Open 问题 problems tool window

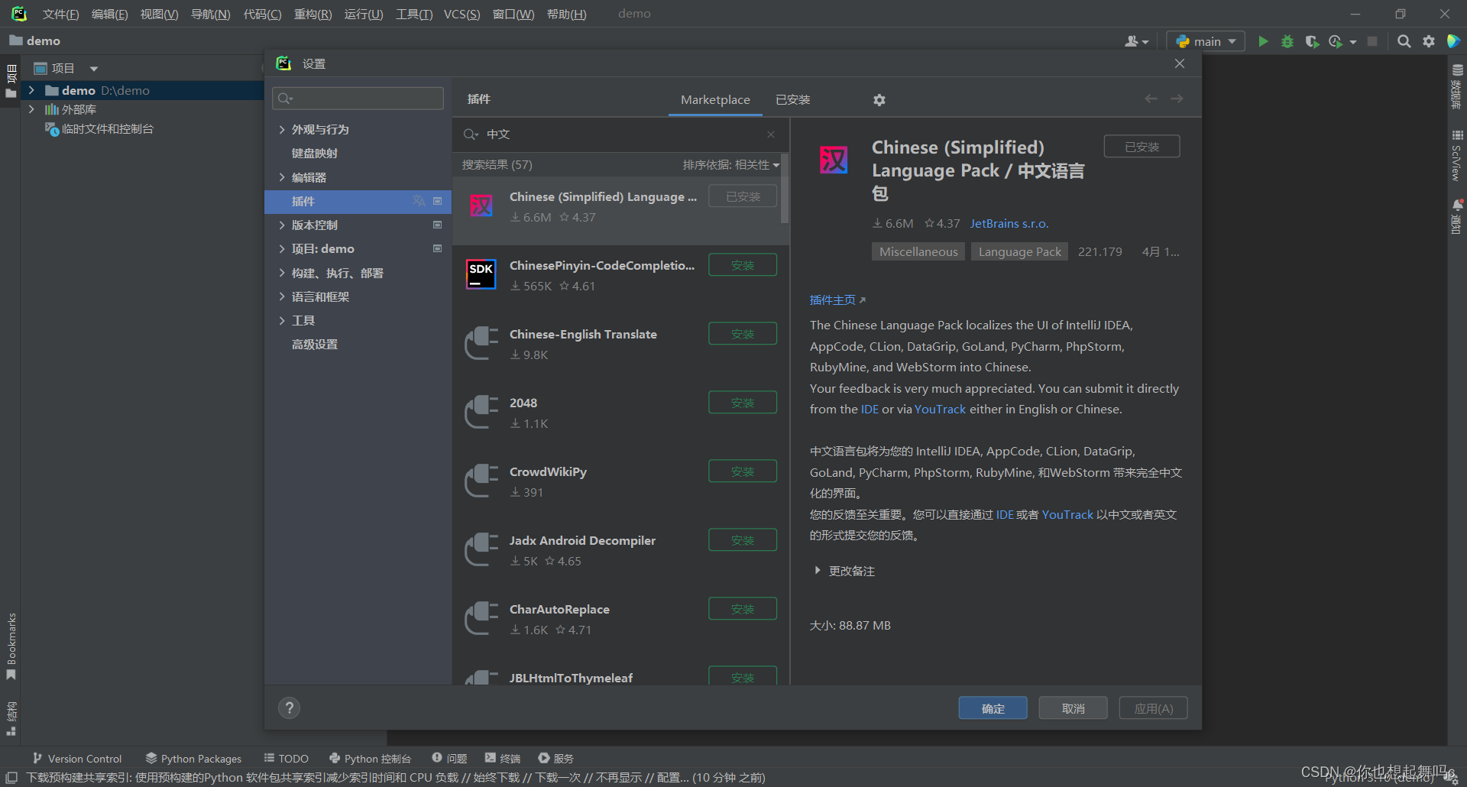[449, 758]
